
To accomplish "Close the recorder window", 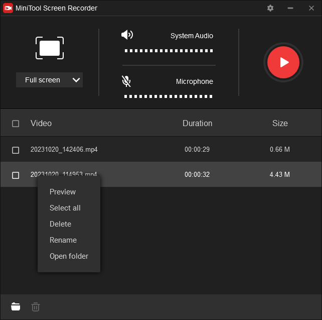I will (311, 8).
